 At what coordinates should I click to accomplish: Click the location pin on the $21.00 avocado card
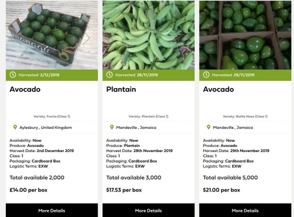(208, 127)
